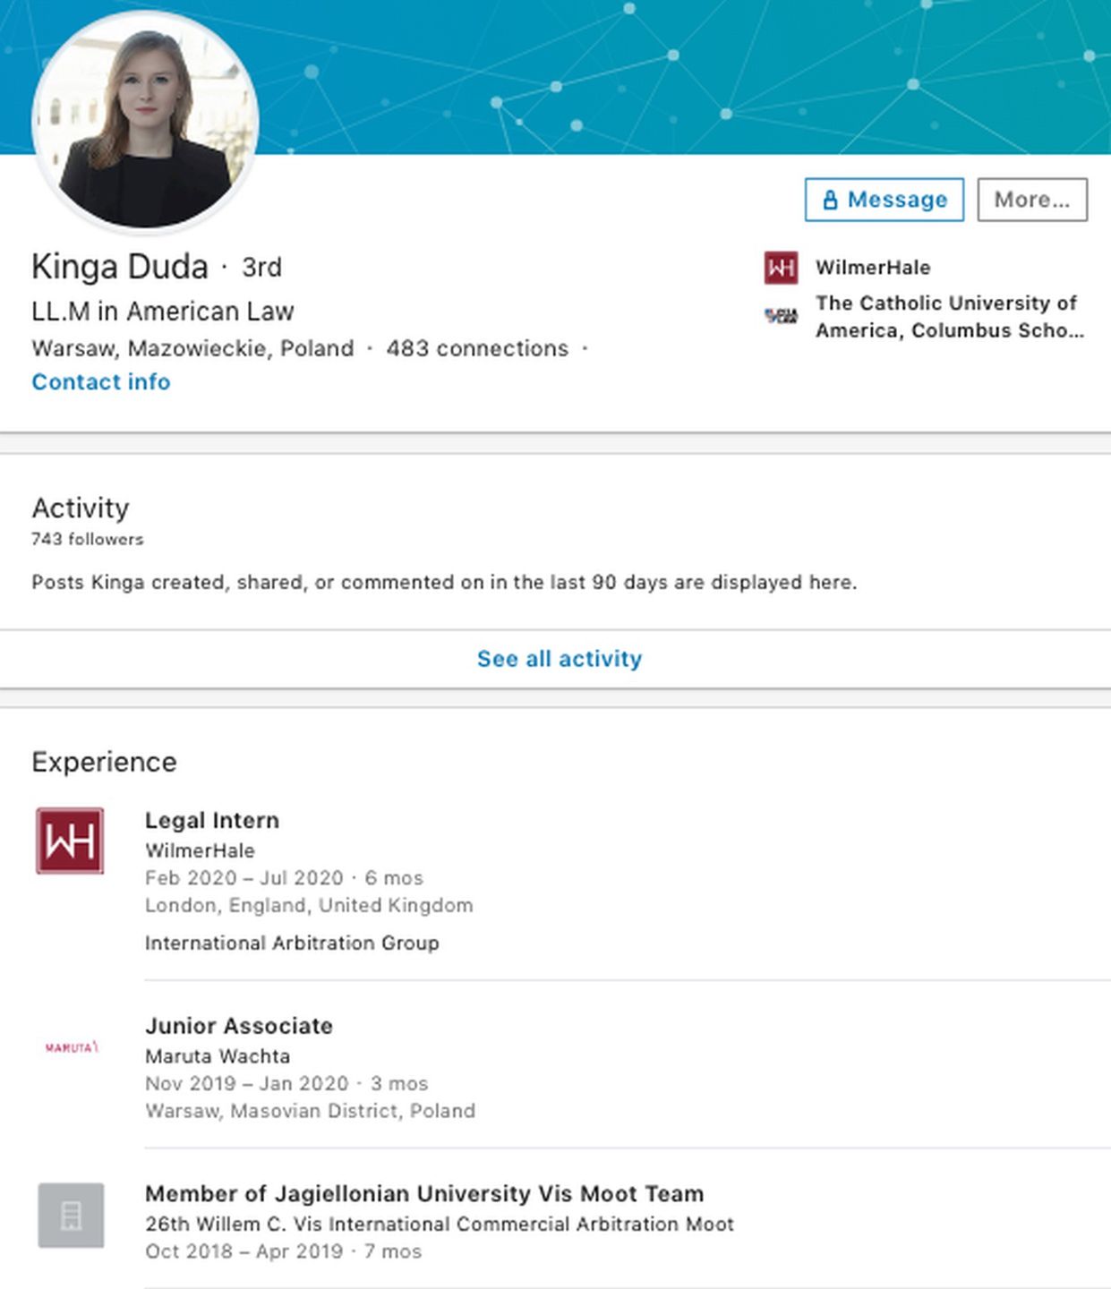Click the Message button

tap(884, 200)
